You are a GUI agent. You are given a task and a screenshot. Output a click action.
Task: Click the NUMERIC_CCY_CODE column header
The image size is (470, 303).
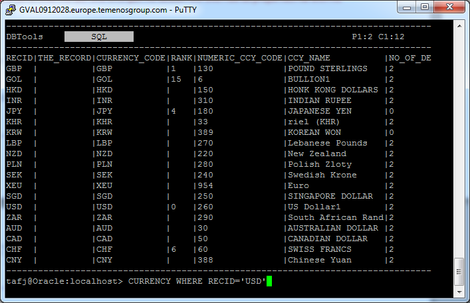click(240, 58)
